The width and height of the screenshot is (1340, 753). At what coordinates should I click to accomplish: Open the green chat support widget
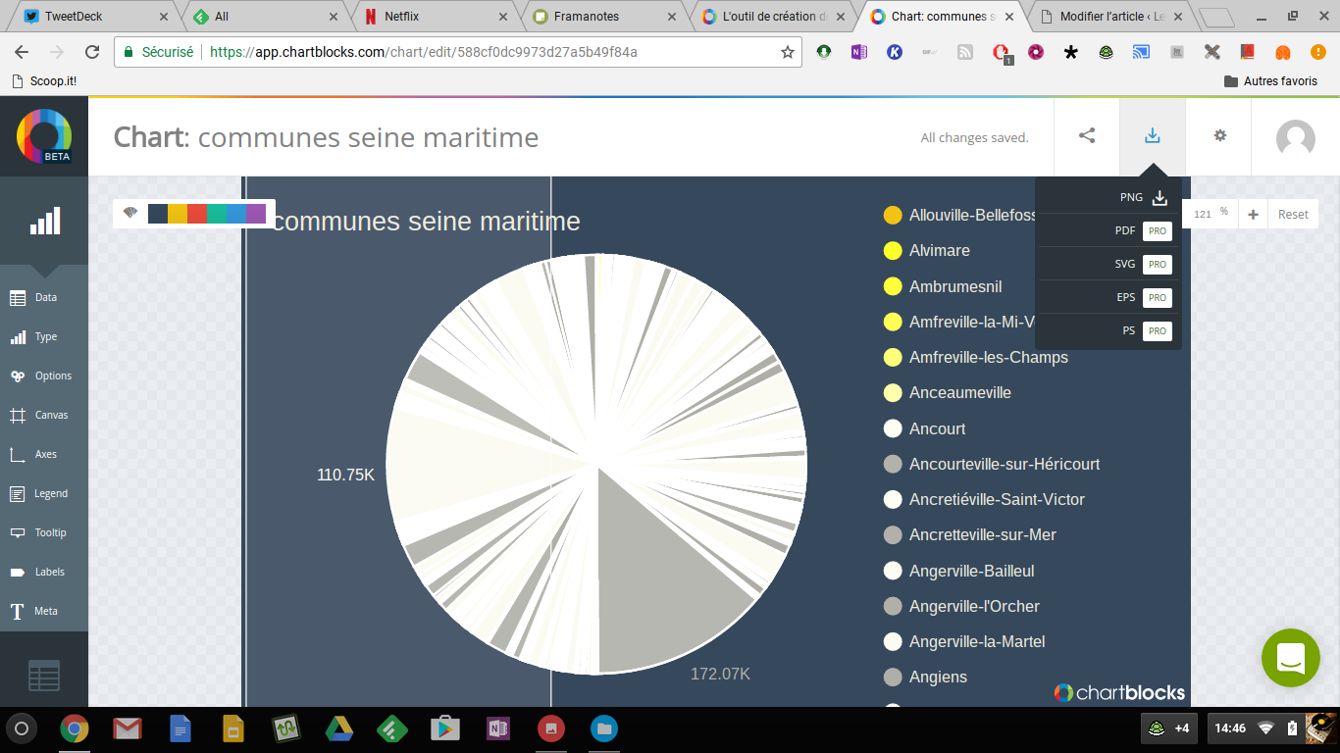(1291, 658)
